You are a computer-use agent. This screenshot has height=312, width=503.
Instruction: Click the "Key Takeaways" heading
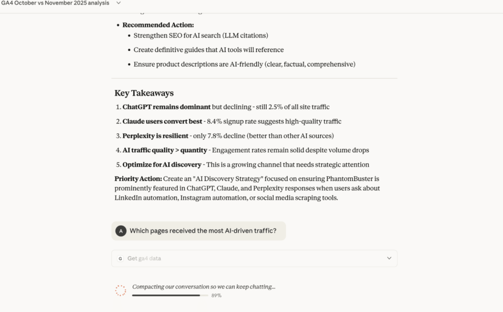tap(144, 93)
